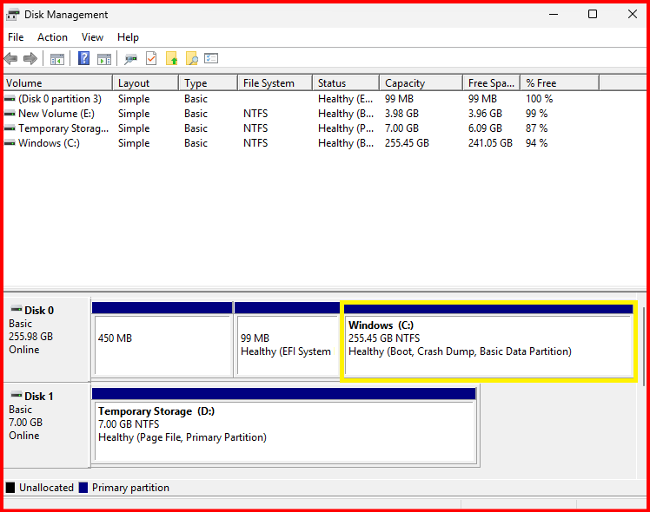Click the disk connect/rescan toolbar icon

pyautogui.click(x=131, y=59)
